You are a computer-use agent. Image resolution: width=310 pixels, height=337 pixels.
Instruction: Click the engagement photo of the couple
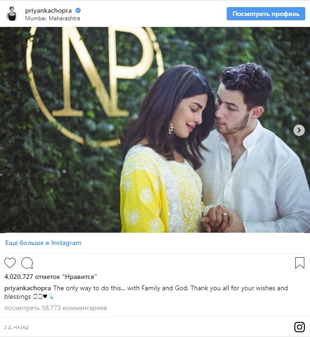click(155, 130)
